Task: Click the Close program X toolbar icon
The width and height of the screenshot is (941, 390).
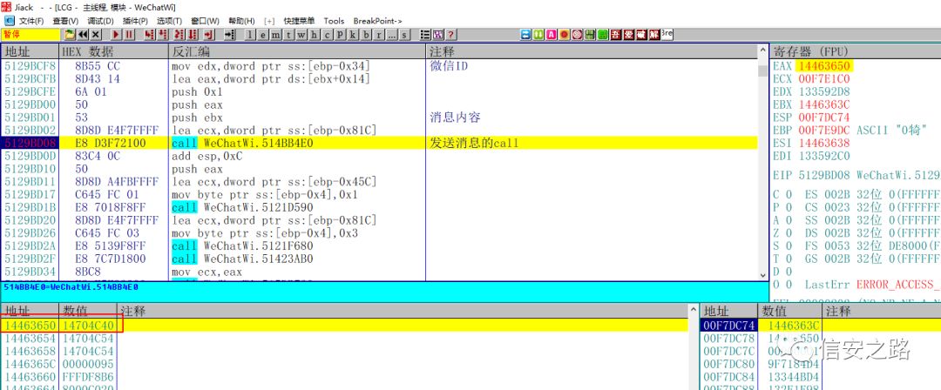Action: (x=96, y=35)
